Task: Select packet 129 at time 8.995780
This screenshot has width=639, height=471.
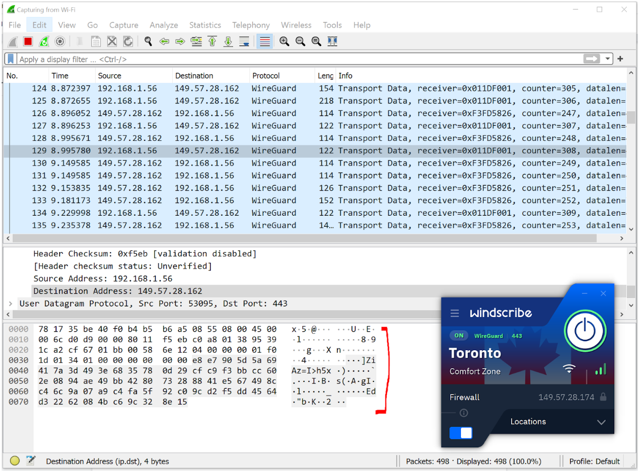Action: 315,151
